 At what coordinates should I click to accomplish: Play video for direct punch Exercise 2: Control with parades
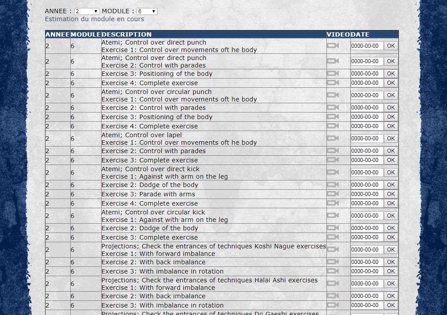coord(333,61)
